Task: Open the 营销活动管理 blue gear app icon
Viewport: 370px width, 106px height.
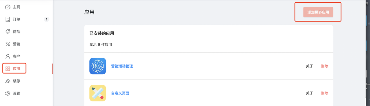Action: [98, 66]
